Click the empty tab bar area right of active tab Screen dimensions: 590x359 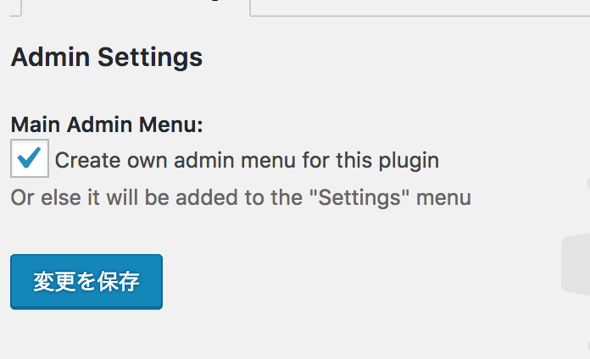420,8
